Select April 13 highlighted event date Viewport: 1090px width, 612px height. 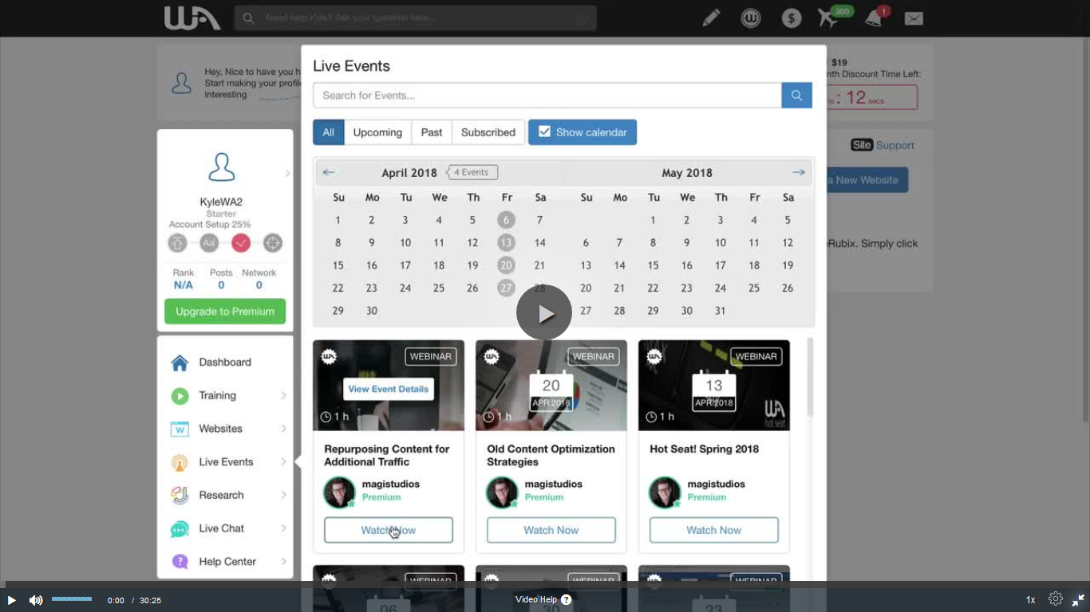click(x=506, y=243)
